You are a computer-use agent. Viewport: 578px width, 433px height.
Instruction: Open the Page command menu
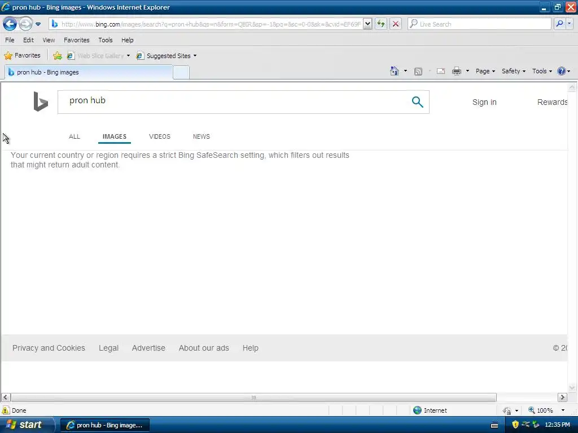(x=485, y=71)
